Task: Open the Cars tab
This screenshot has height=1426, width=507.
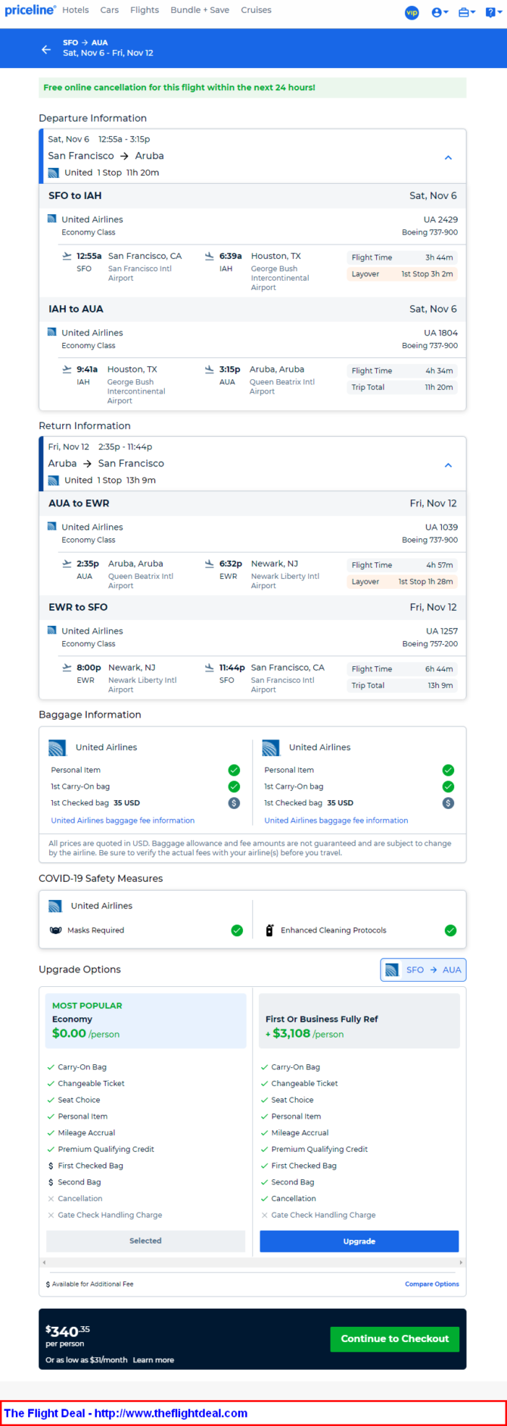Action: 110,11
